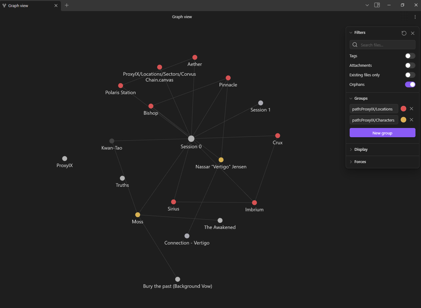
Task: Turn on Attachments toggle
Action: (x=410, y=65)
